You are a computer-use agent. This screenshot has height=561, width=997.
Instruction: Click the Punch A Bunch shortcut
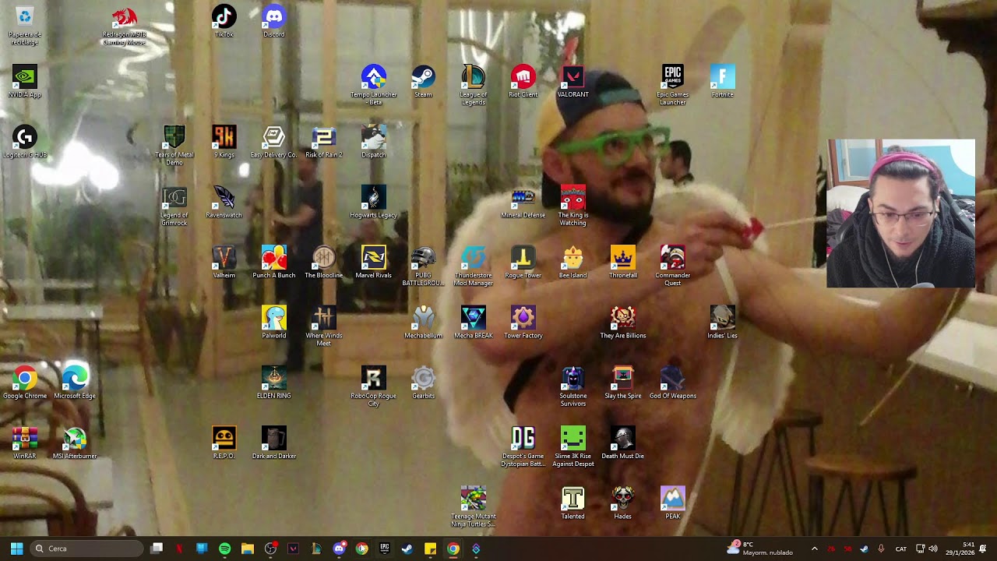274,262
